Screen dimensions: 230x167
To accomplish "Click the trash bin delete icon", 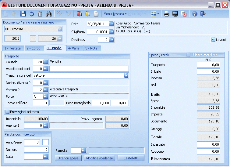I will click(40, 14).
